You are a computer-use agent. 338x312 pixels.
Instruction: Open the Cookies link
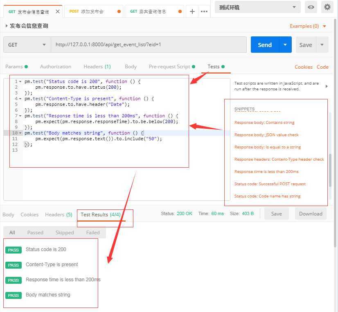click(303, 67)
